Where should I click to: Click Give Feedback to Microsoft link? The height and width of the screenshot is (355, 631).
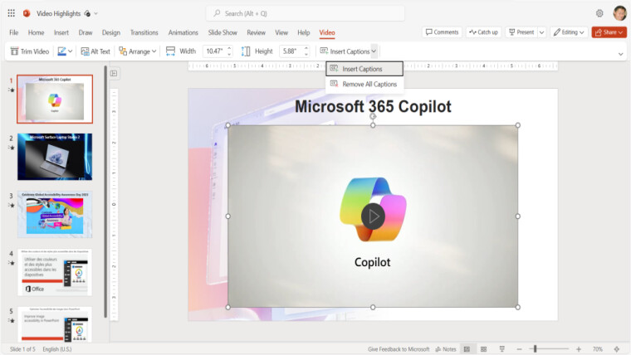point(399,349)
